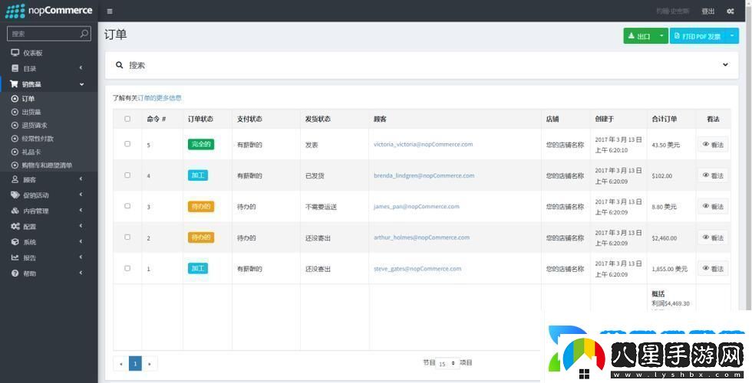This screenshot has height=383, width=752.
Task: Expand the 系统 sidebar arrow
Action: (x=81, y=241)
